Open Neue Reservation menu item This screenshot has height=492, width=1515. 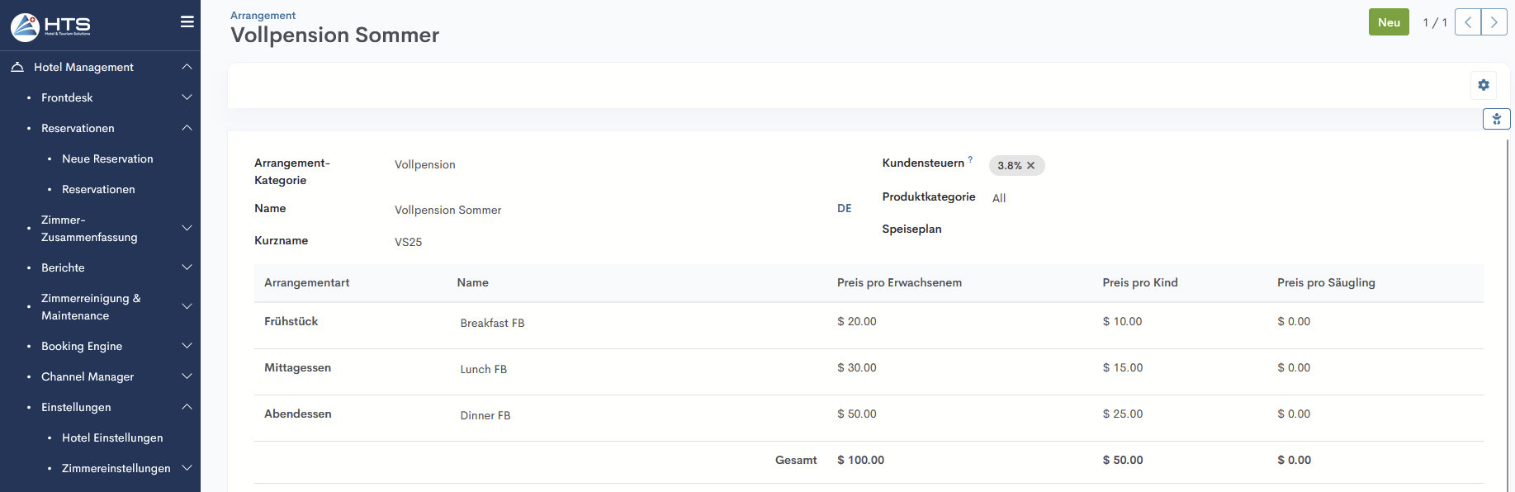[107, 158]
